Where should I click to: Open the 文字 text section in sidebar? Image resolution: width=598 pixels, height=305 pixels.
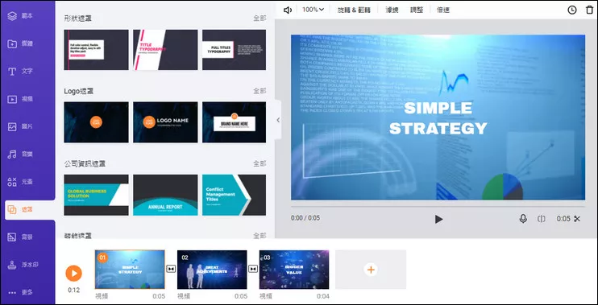[x=20, y=72]
